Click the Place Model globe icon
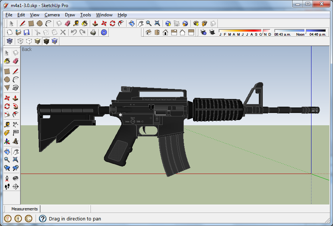This screenshot has height=226, width=333. pyautogui.click(x=185, y=23)
